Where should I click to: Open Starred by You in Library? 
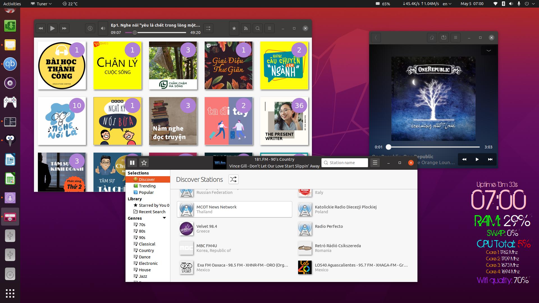(x=148, y=205)
